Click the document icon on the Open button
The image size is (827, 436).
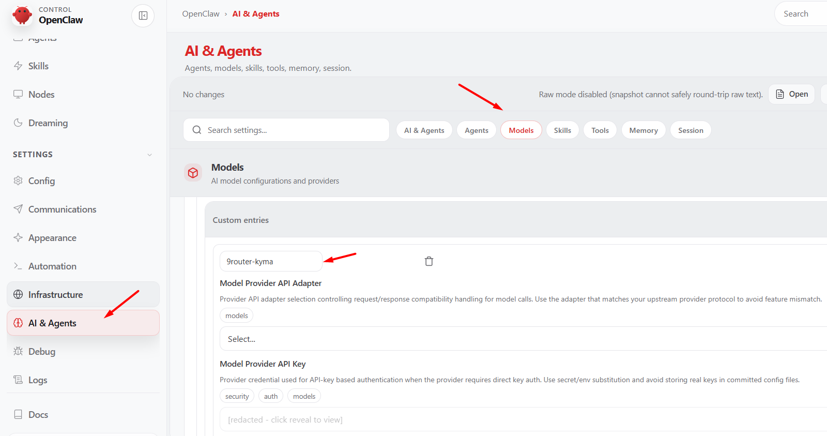780,94
